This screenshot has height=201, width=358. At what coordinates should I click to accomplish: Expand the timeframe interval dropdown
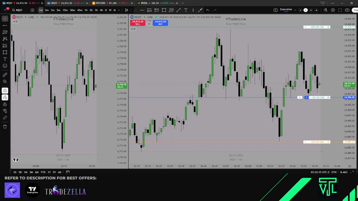pyautogui.click(x=119, y=10)
